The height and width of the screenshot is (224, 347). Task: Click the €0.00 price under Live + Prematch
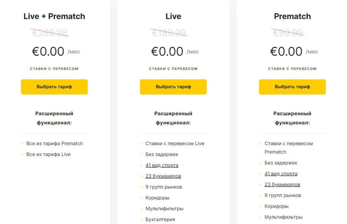[48, 52]
